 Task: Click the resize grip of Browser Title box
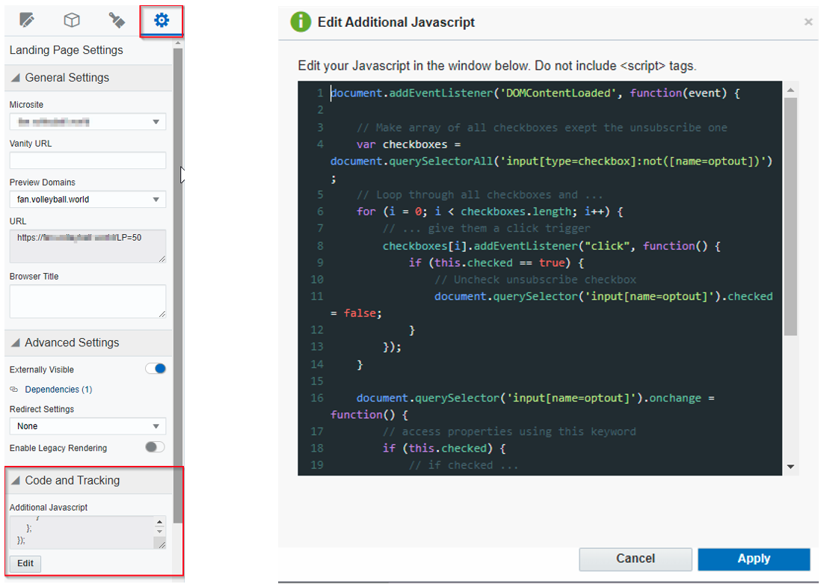pos(162,314)
